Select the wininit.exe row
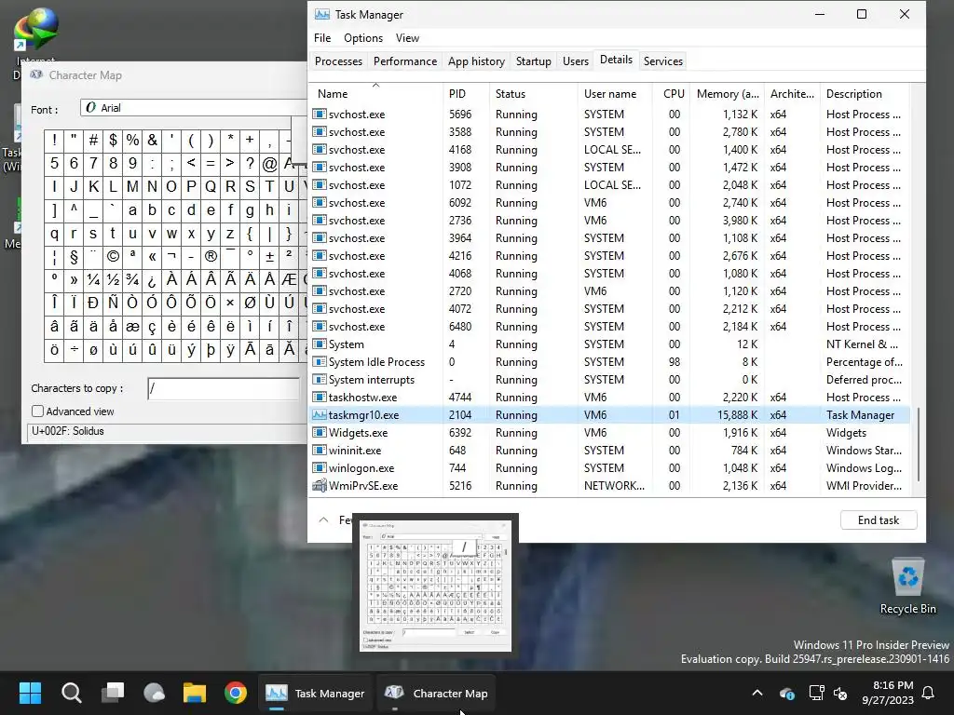The height and width of the screenshot is (715, 954). [610, 450]
